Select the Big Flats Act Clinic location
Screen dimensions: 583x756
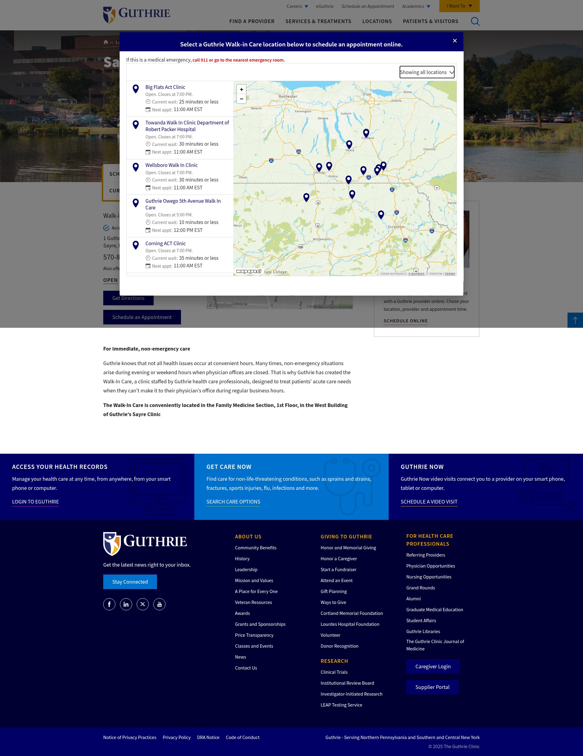pos(165,87)
